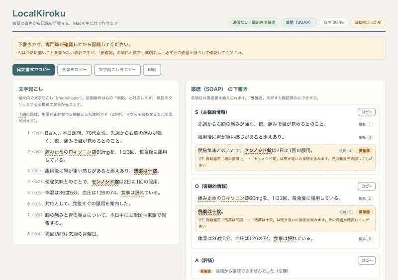Select transcript line 6 食後すぐの服用を案内した
398x280 pixels.
tap(96, 203)
